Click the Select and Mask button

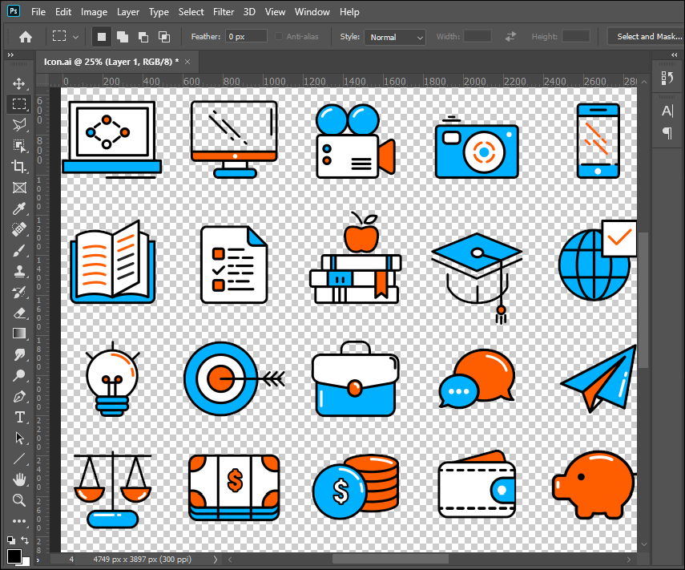point(647,37)
